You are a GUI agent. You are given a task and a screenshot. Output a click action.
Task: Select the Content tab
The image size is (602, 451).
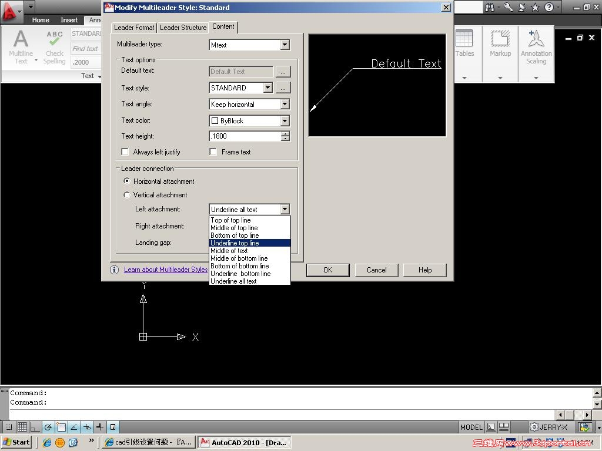pos(223,27)
